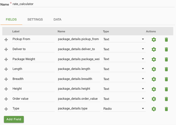Click the Add Field button
This screenshot has height=125, width=176.
click(x=14, y=119)
